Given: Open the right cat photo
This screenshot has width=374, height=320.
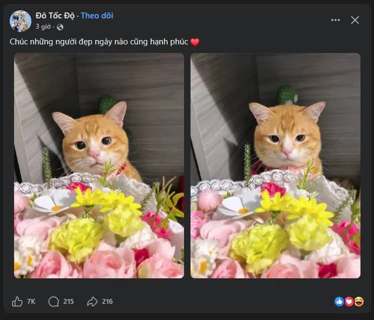Looking at the screenshot, I should click(x=275, y=166).
